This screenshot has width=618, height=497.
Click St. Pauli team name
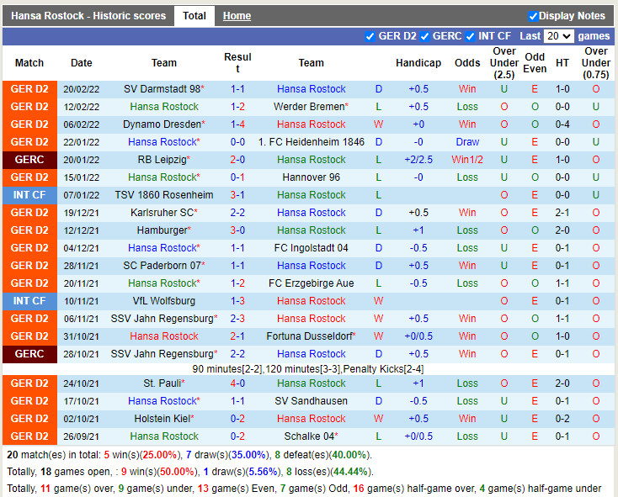[162, 383]
